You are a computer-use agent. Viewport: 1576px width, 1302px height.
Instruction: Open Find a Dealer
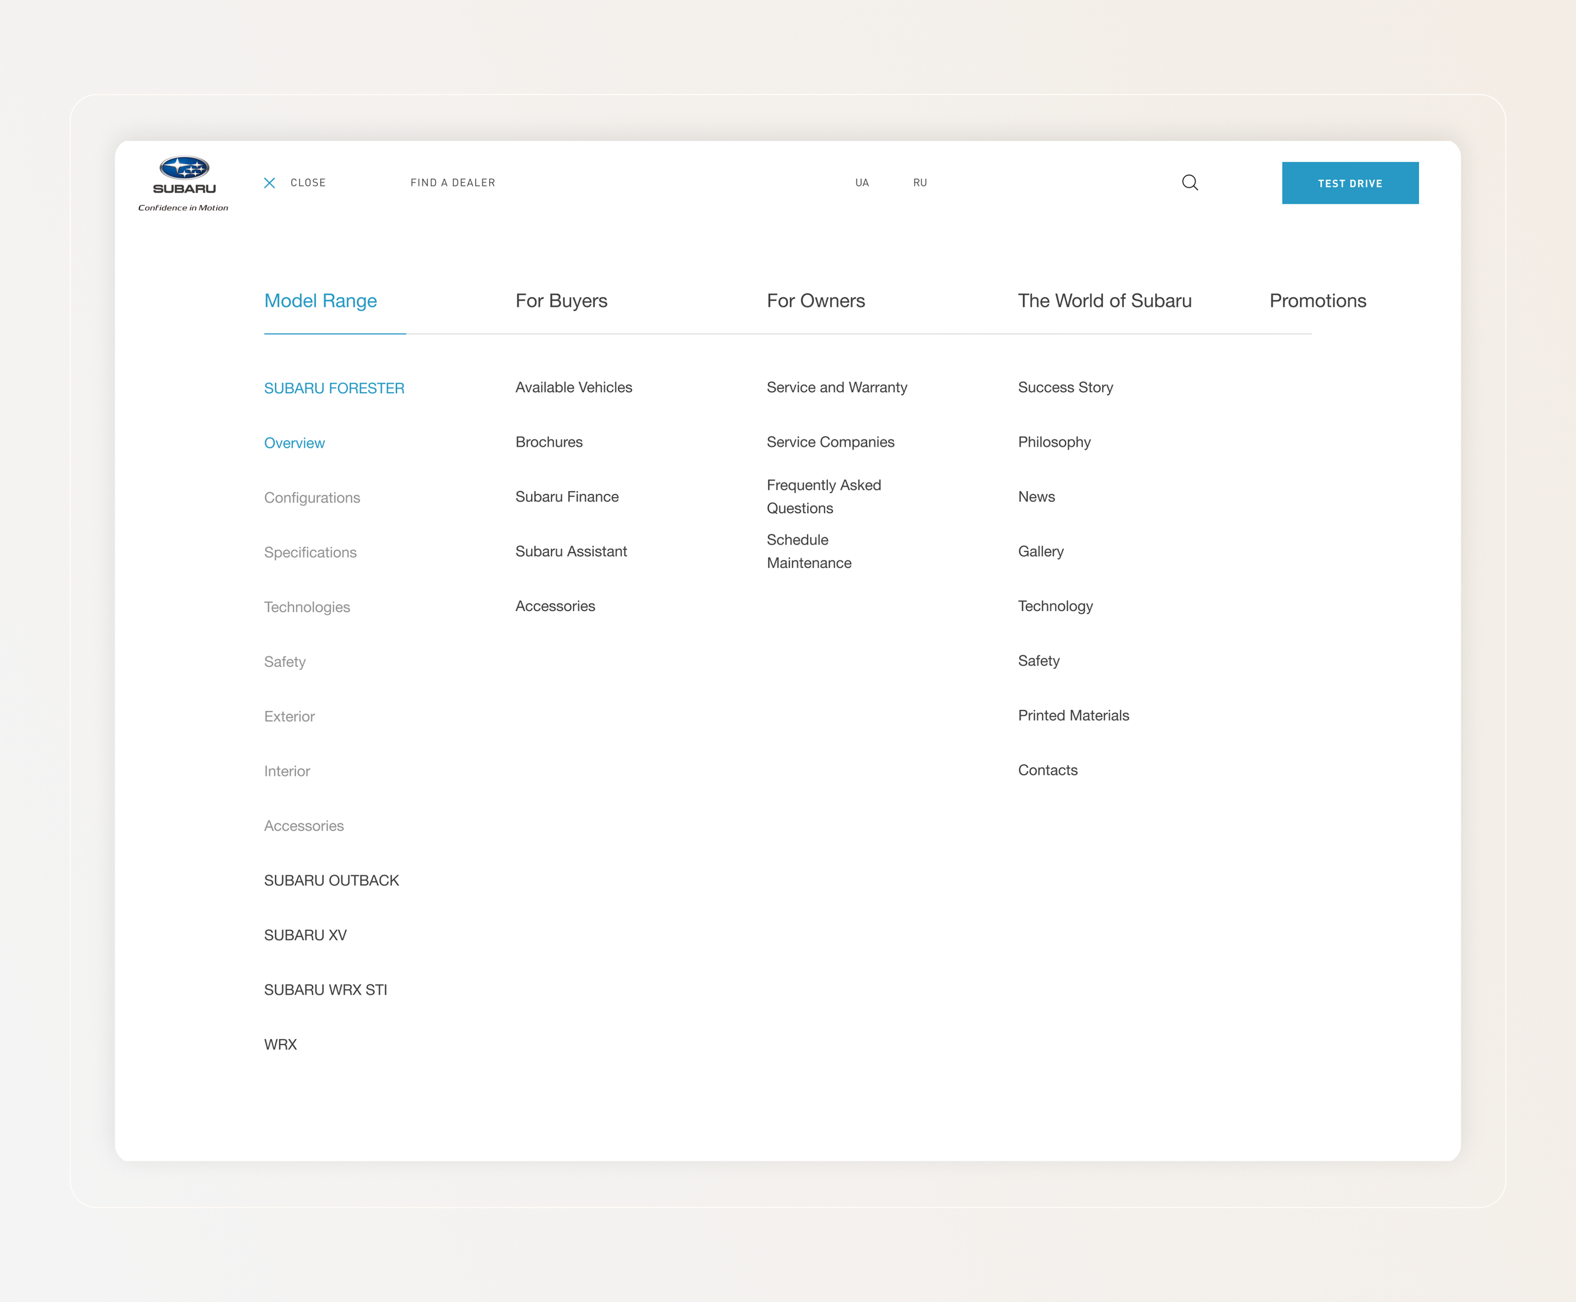coord(452,183)
